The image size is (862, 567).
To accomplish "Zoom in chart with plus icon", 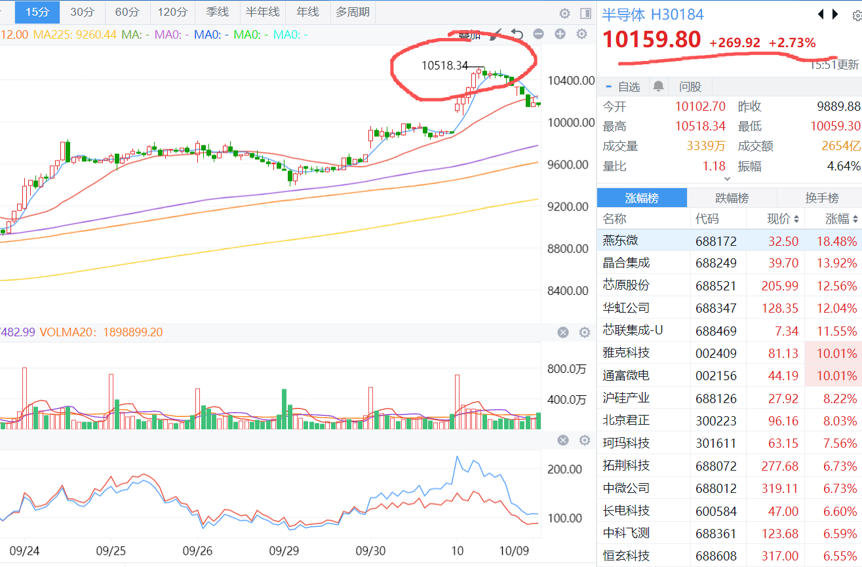I will (x=560, y=34).
